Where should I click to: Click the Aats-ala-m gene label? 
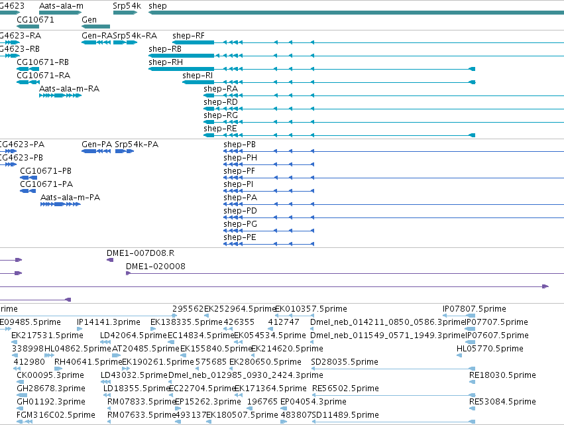pos(61,6)
